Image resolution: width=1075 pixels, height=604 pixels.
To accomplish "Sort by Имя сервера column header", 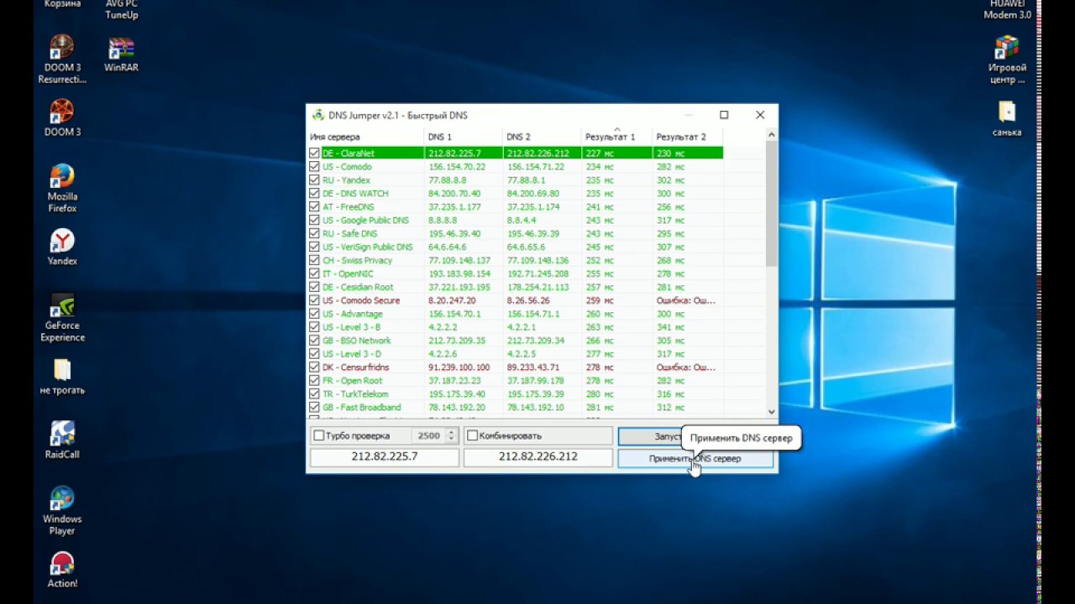I will [365, 137].
